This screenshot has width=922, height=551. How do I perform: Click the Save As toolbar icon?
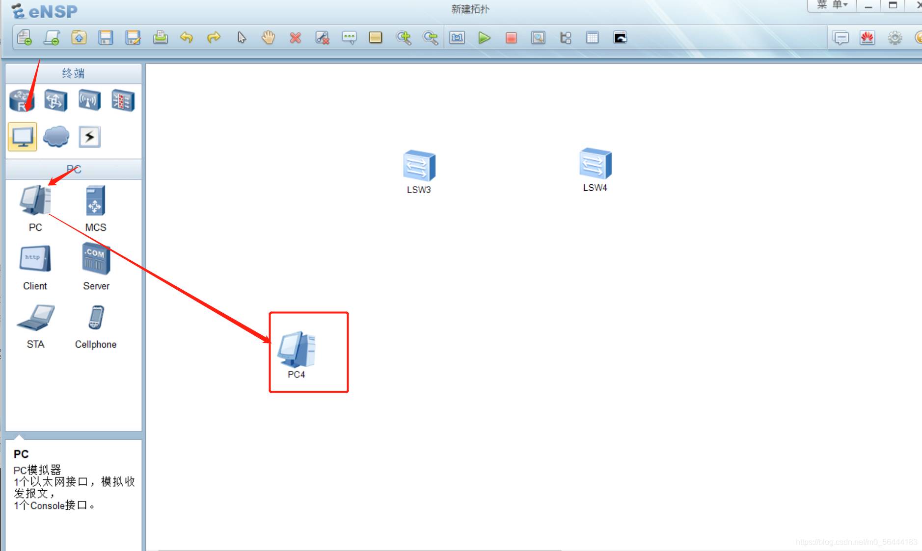coord(133,38)
